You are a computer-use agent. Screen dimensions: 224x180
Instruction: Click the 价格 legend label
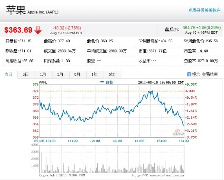[110, 82]
